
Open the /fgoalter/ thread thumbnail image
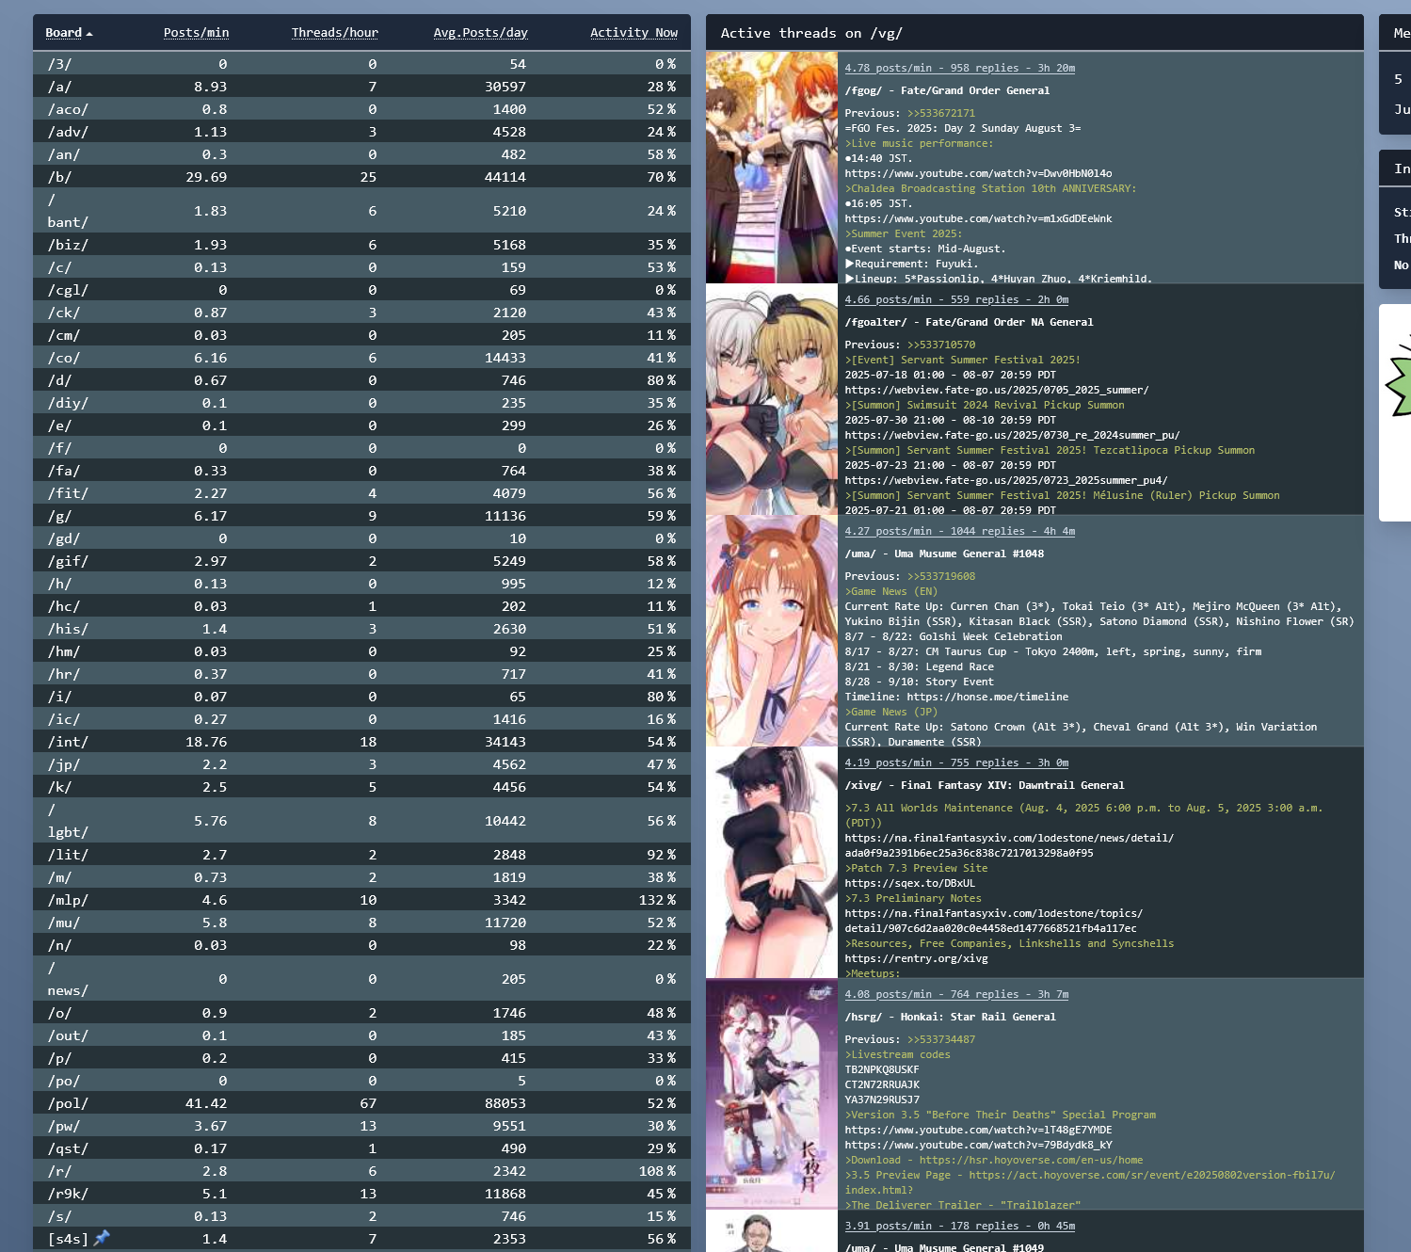(x=772, y=399)
